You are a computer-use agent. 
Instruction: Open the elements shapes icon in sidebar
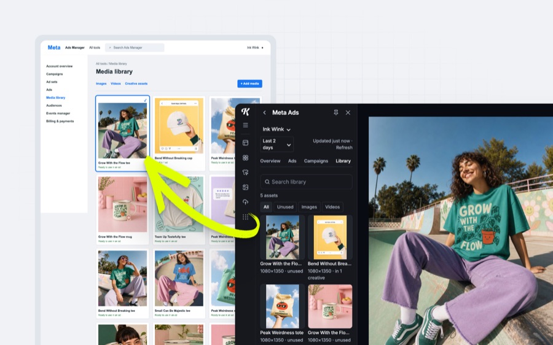[x=245, y=158]
